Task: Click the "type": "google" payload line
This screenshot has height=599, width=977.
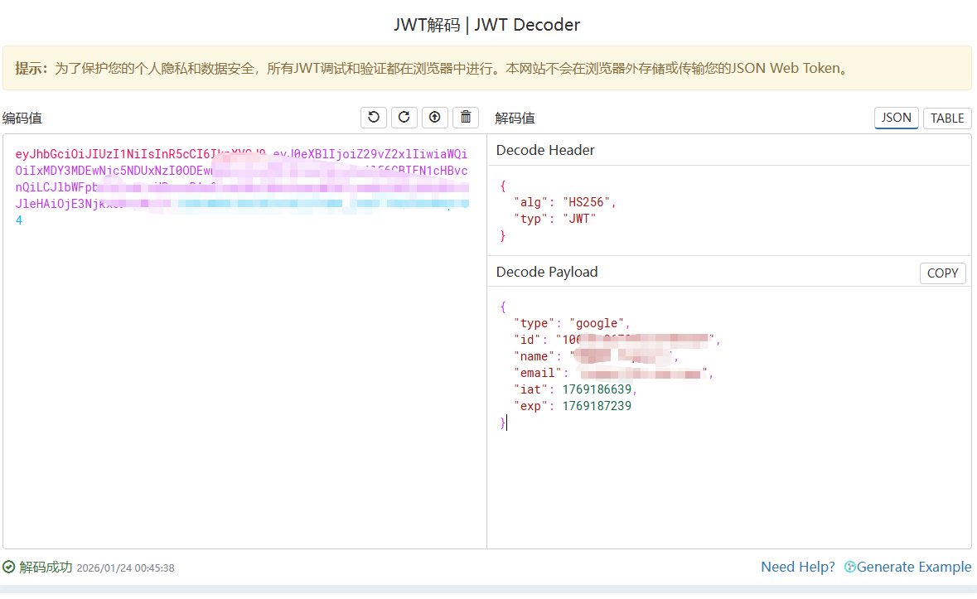Action: pos(572,323)
